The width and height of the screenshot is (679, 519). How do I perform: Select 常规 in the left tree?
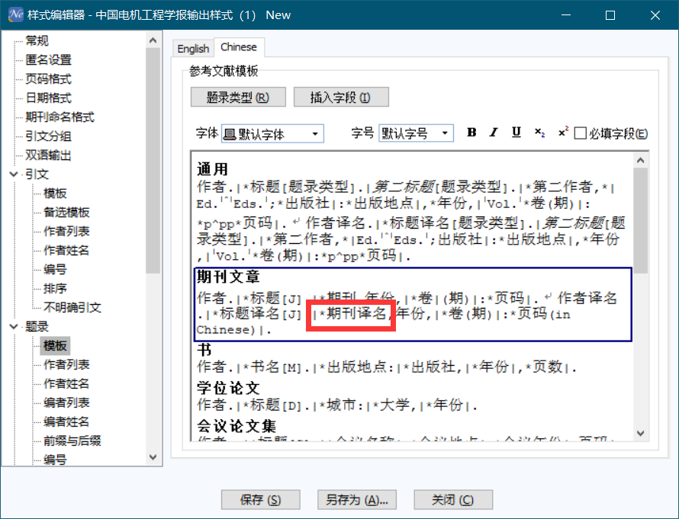[37, 40]
